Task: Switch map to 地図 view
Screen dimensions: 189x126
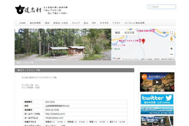Action: (117, 33)
